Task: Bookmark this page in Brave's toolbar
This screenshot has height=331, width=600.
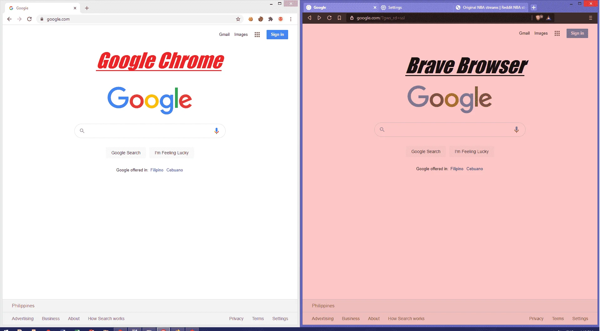Action: point(339,18)
